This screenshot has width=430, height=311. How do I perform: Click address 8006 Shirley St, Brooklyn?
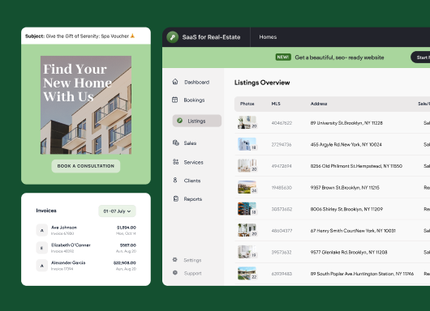tap(346, 209)
